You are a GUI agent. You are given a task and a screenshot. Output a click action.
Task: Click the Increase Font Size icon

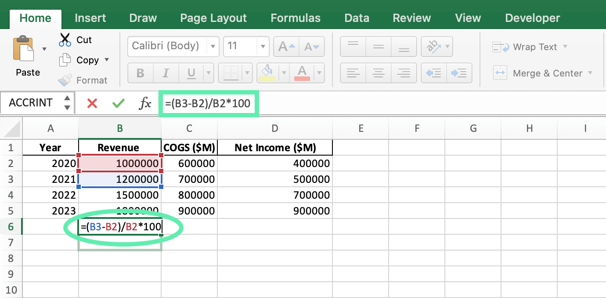286,47
